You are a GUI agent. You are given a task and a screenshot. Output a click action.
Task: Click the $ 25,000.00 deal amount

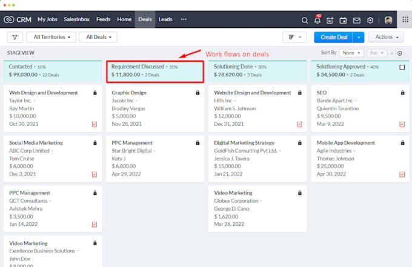(x=330, y=166)
